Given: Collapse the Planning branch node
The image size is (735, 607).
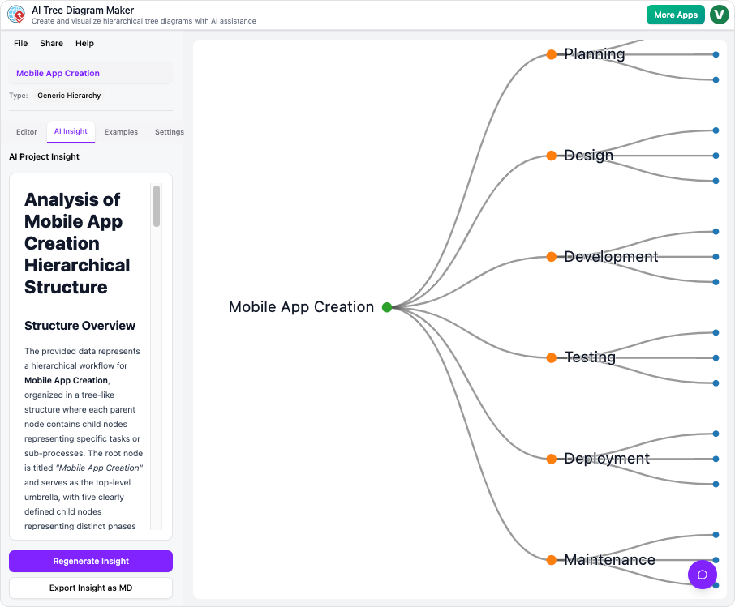Looking at the screenshot, I should point(552,54).
